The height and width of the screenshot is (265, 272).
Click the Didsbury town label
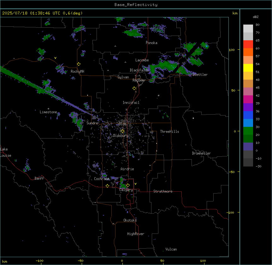pyautogui.click(x=121, y=136)
